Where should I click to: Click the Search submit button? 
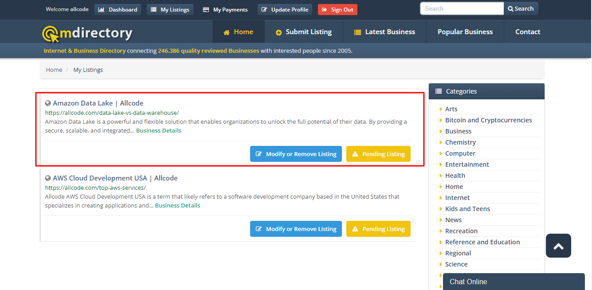pyautogui.click(x=521, y=8)
